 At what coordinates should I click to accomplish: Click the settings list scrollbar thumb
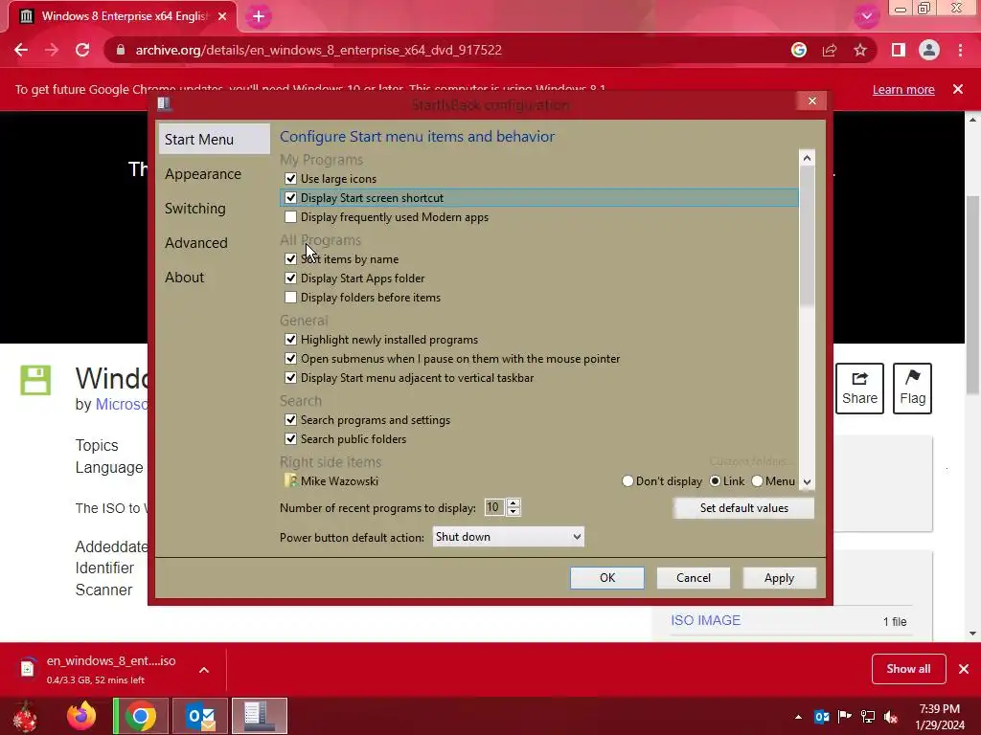[x=807, y=236]
